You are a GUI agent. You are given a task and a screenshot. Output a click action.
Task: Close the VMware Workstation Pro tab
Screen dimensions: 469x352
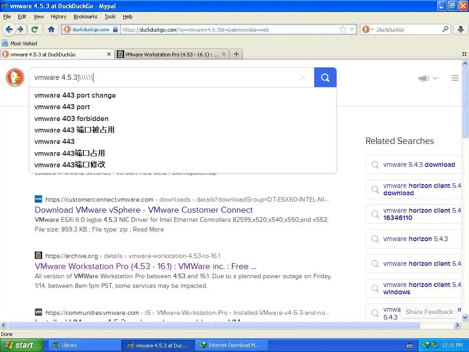coord(224,54)
